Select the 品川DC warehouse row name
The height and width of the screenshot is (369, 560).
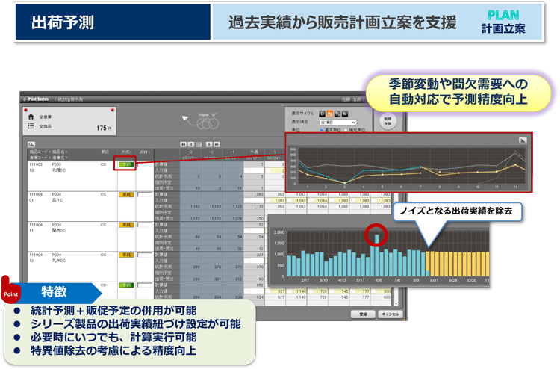pyautogui.click(x=57, y=200)
